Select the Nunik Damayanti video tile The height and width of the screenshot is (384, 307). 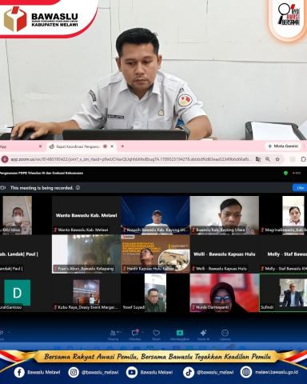tap(225, 293)
